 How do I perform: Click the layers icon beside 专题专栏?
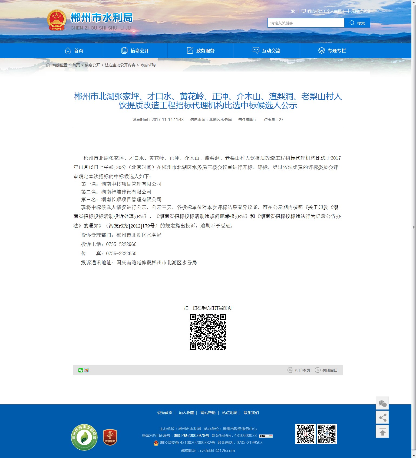click(x=322, y=51)
